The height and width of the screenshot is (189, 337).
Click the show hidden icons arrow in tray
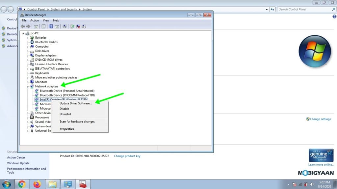tap(288, 184)
